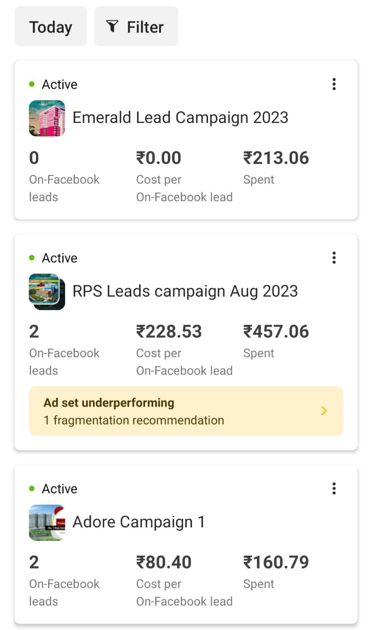The width and height of the screenshot is (372, 630).
Task: Select the Adore Campaign 1 card
Action: click(186, 544)
